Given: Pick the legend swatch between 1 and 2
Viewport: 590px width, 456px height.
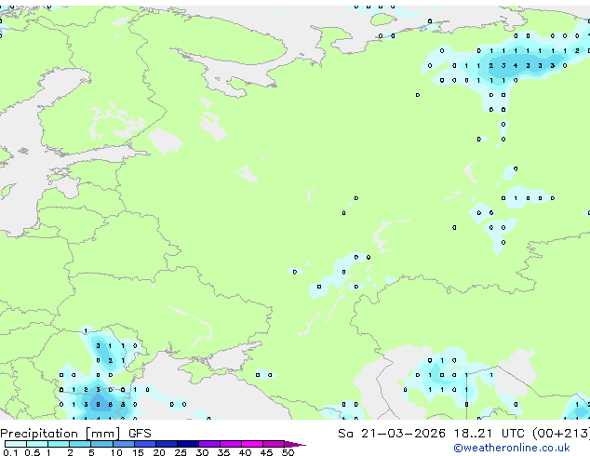Looking at the screenshot, I should [x=59, y=444].
